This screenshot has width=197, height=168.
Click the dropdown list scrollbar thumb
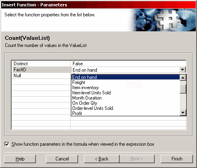[183, 89]
